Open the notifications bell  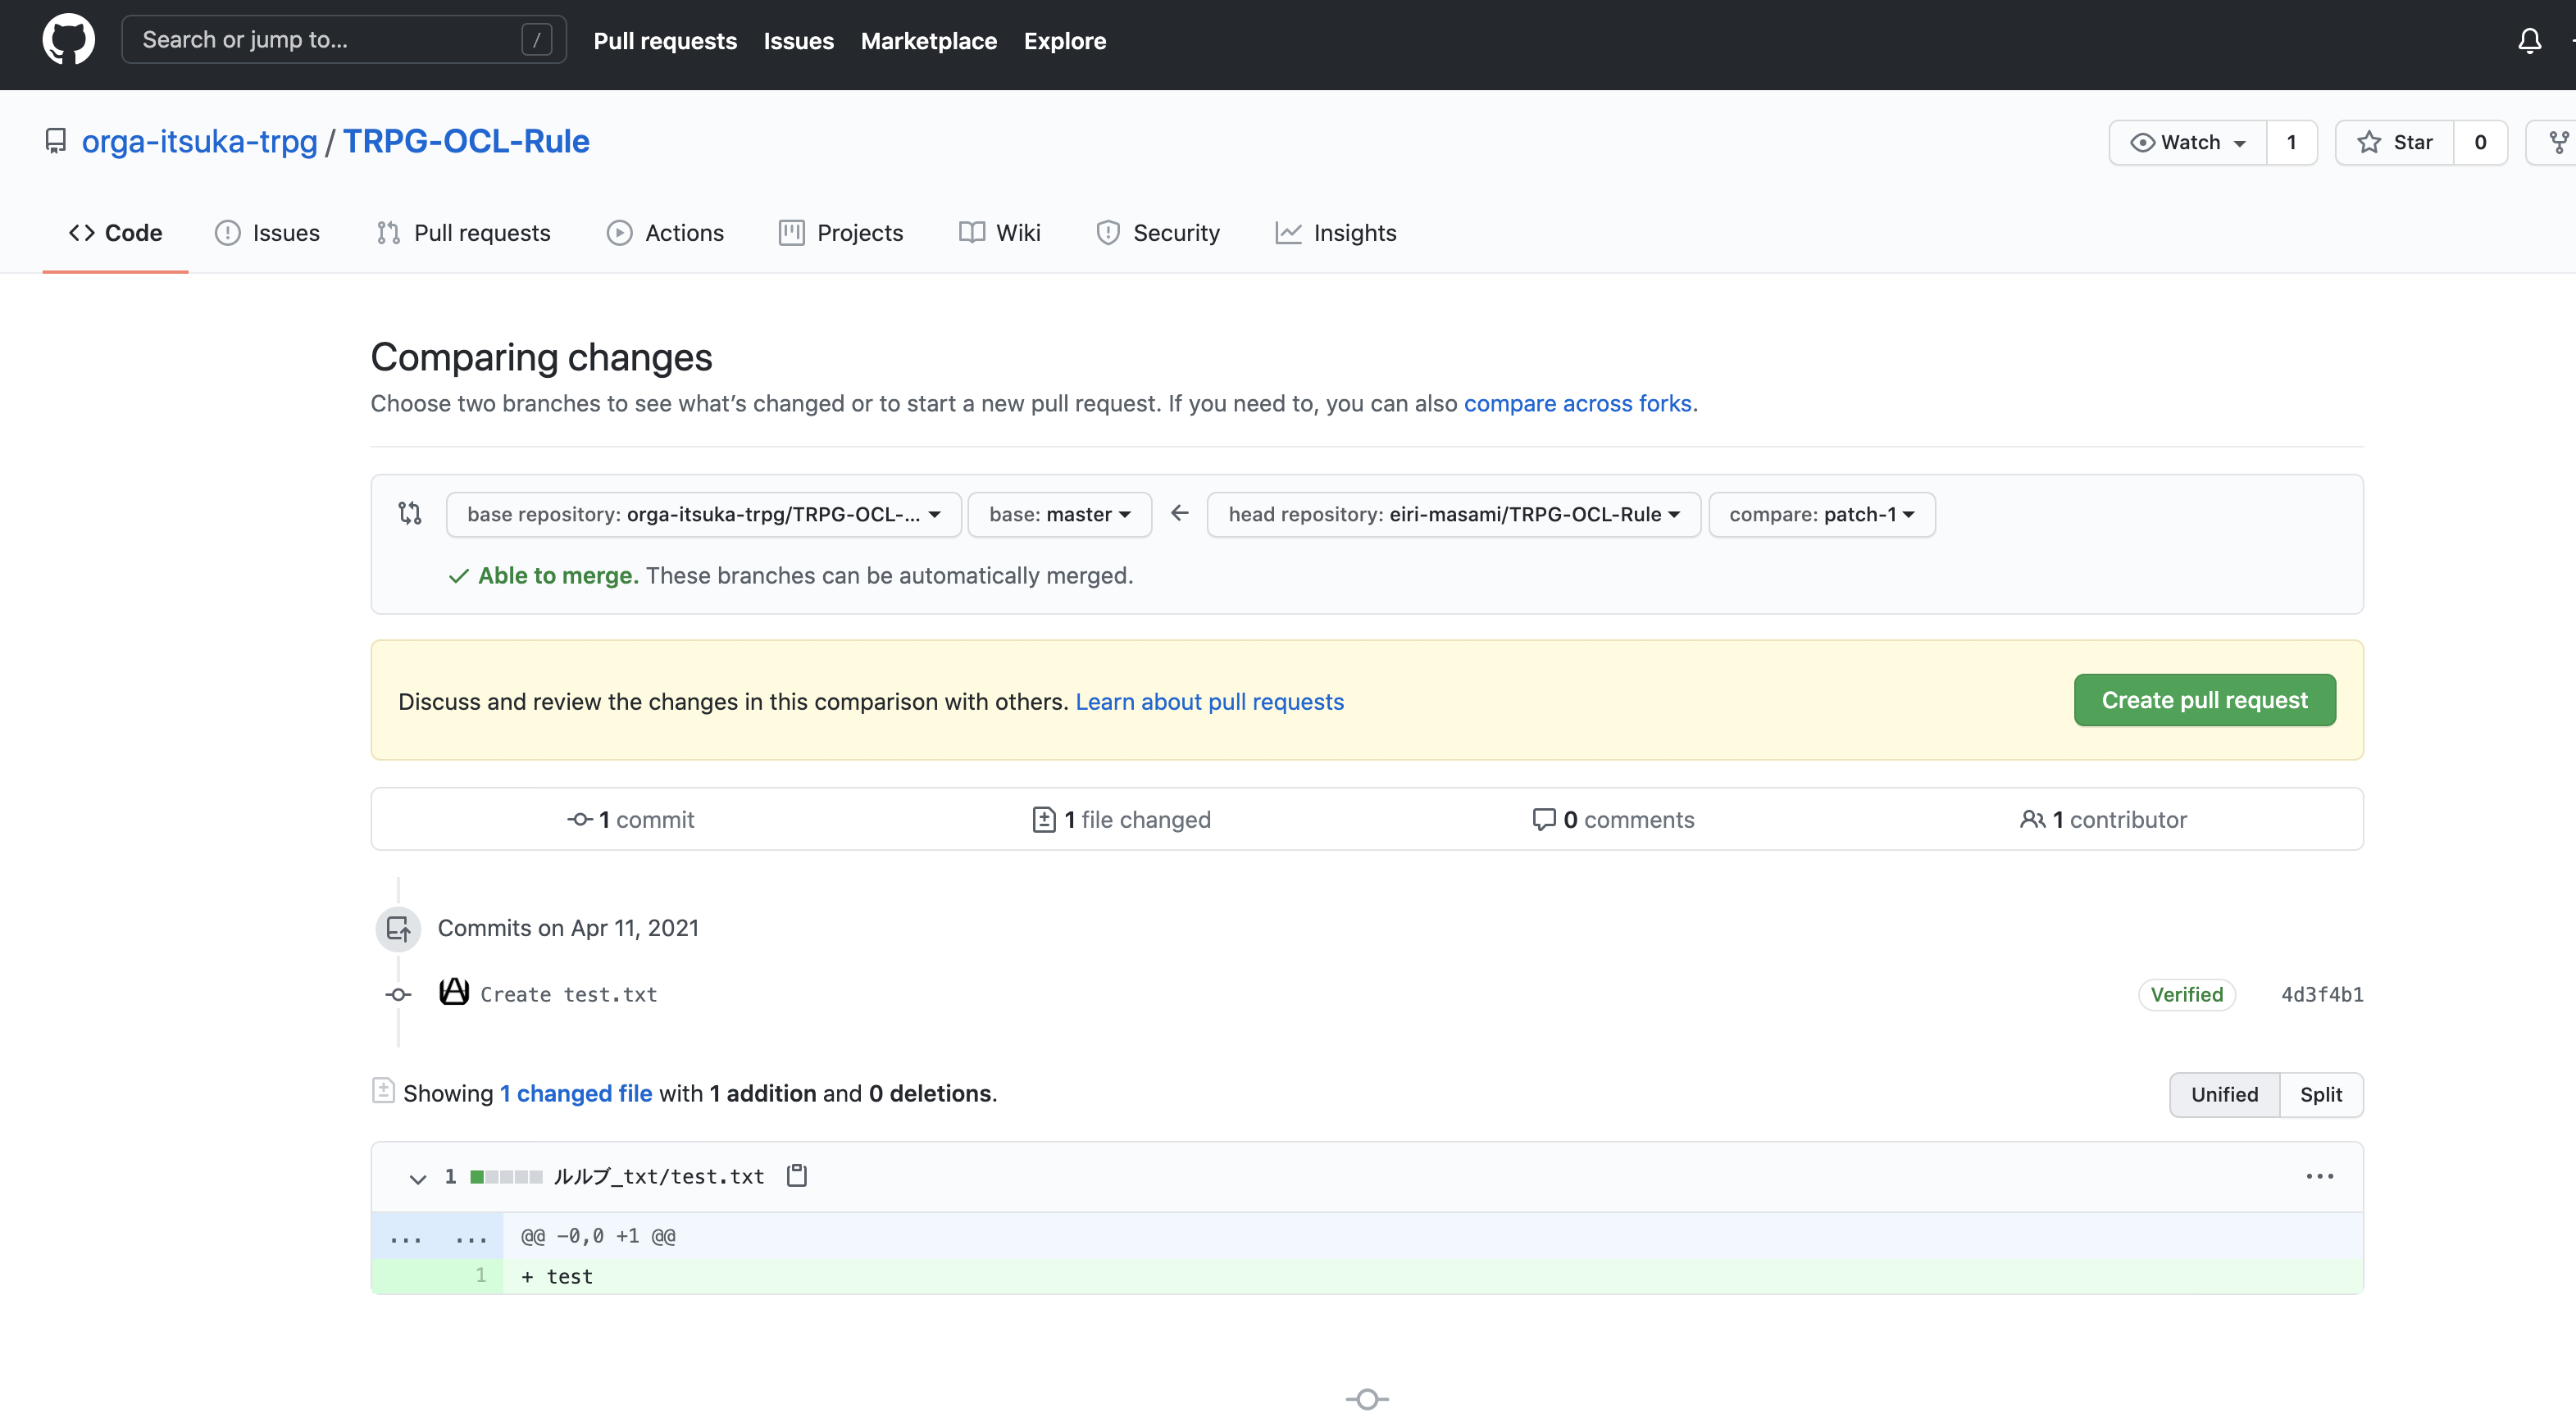click(x=2529, y=41)
